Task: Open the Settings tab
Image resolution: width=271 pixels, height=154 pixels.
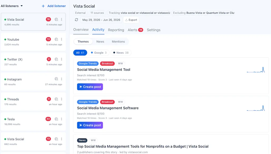Action: (x=154, y=30)
